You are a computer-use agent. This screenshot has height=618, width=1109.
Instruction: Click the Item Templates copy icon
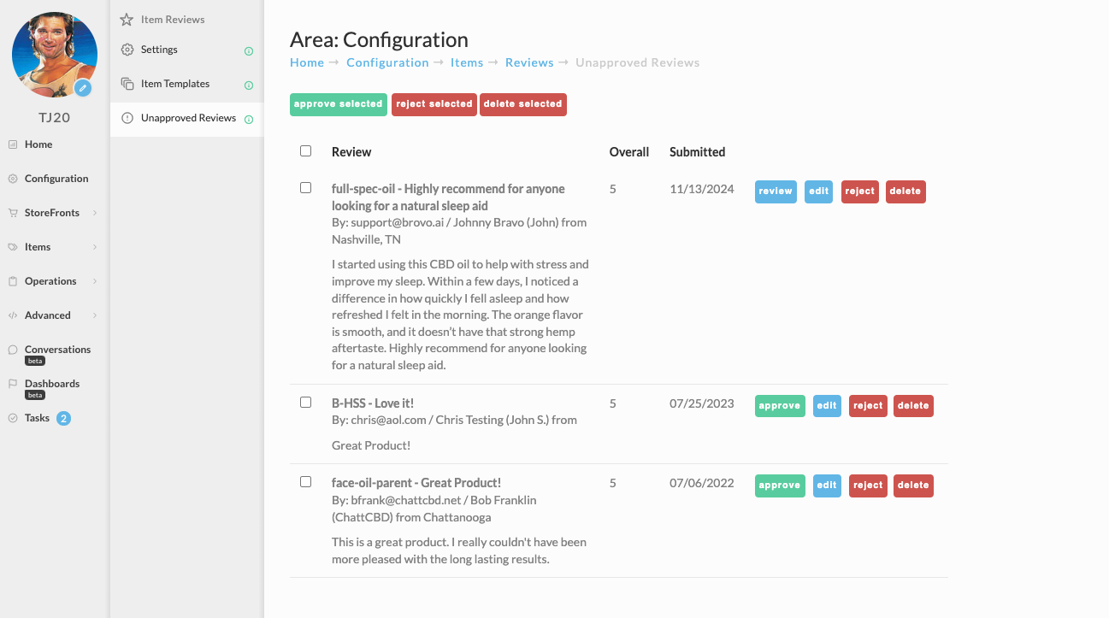127,84
